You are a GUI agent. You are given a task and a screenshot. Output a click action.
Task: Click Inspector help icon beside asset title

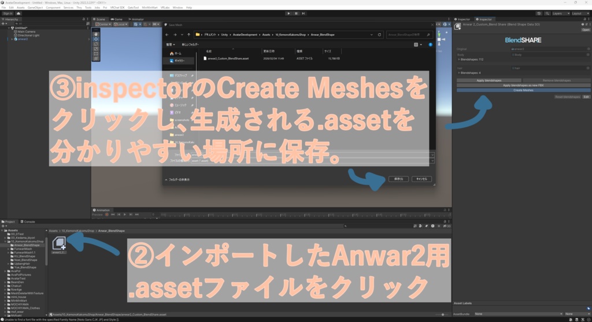(x=583, y=24)
